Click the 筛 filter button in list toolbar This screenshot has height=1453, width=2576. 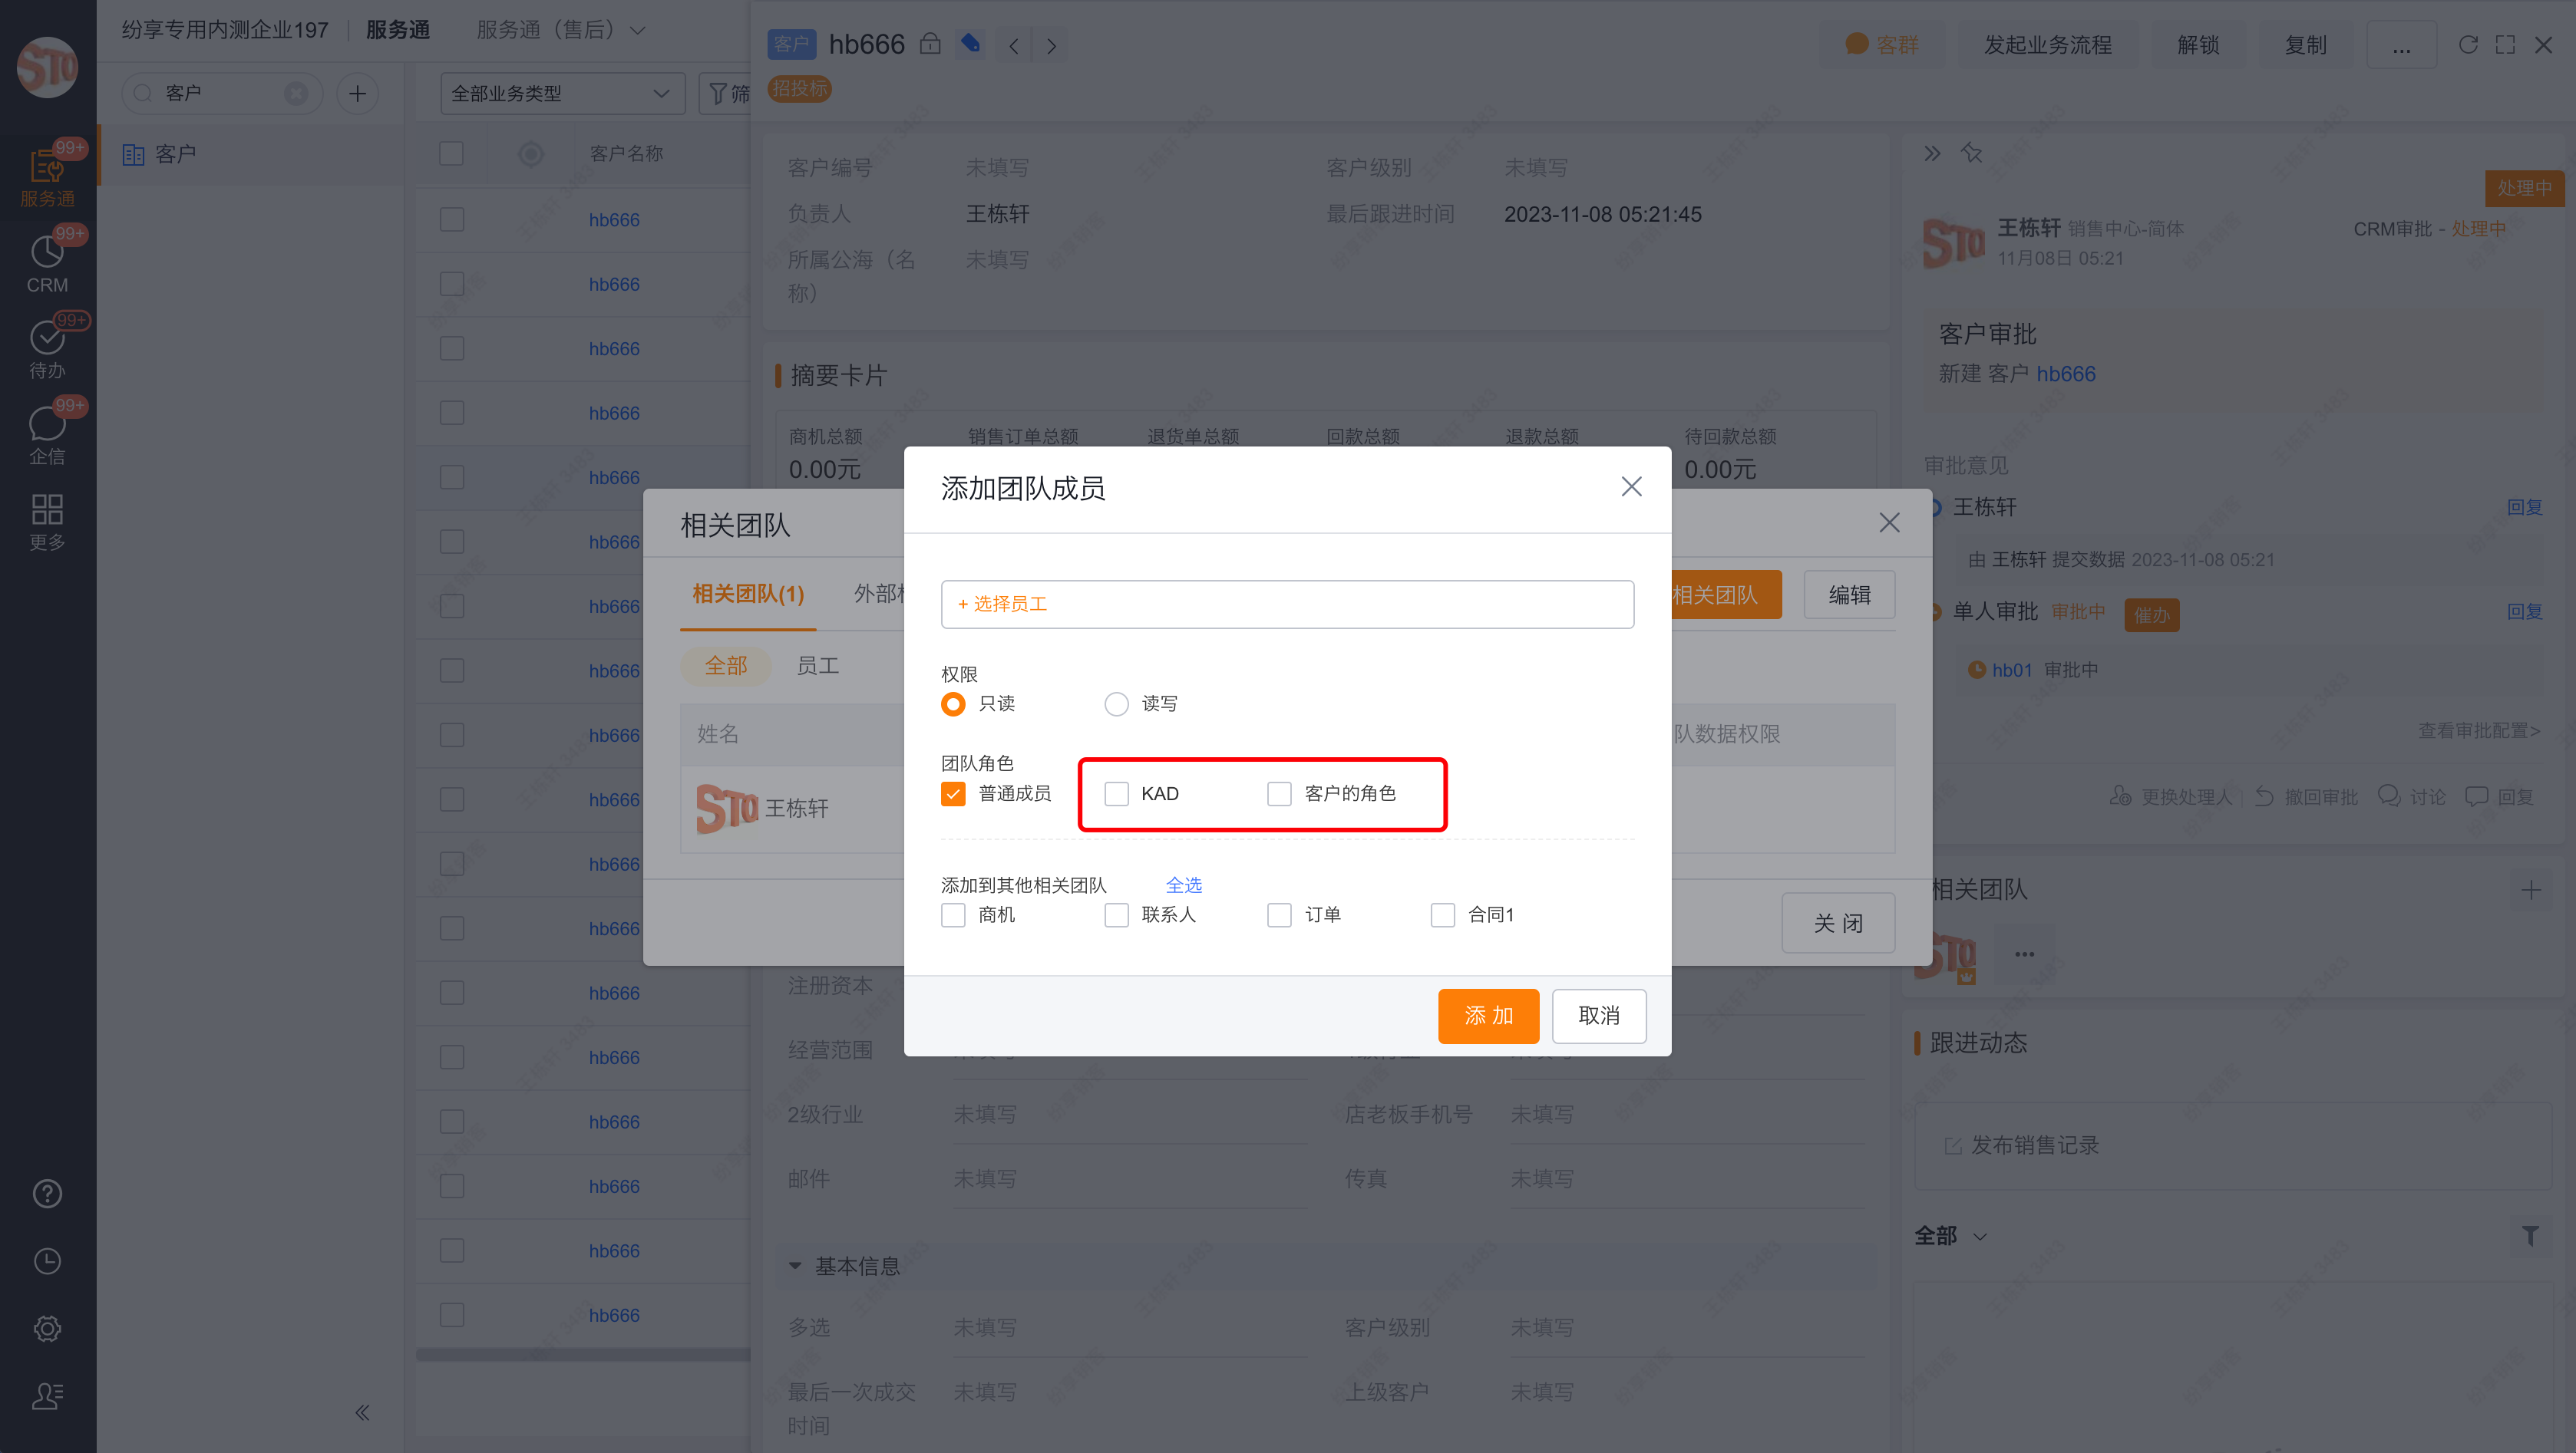tap(726, 93)
